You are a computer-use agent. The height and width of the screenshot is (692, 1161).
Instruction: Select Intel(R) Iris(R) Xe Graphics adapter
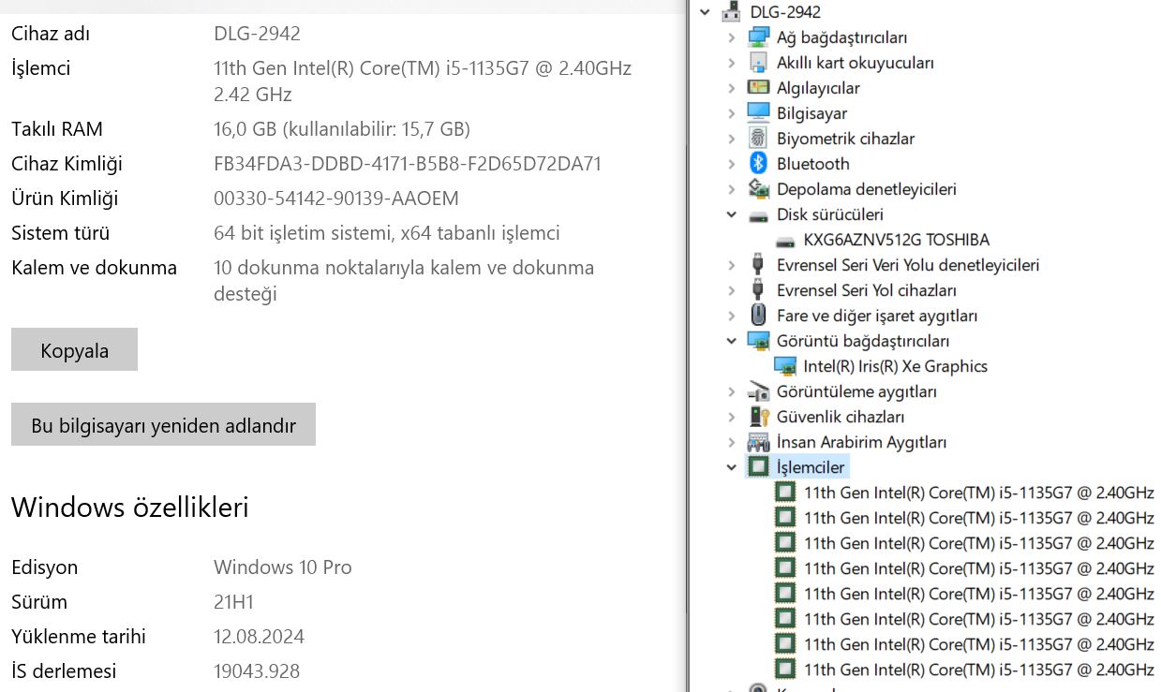click(x=895, y=366)
